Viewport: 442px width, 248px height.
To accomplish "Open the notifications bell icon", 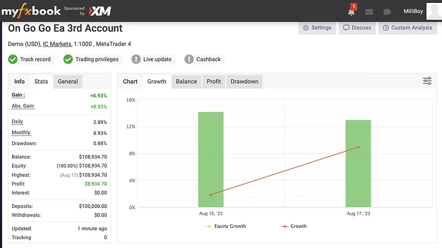I will tap(351, 11).
